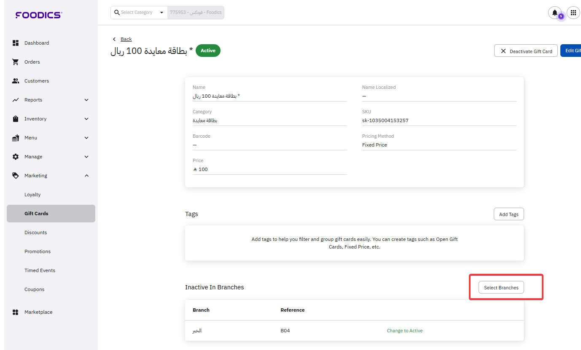
Task: Collapse the Marketing section chevron
Action: [86, 176]
